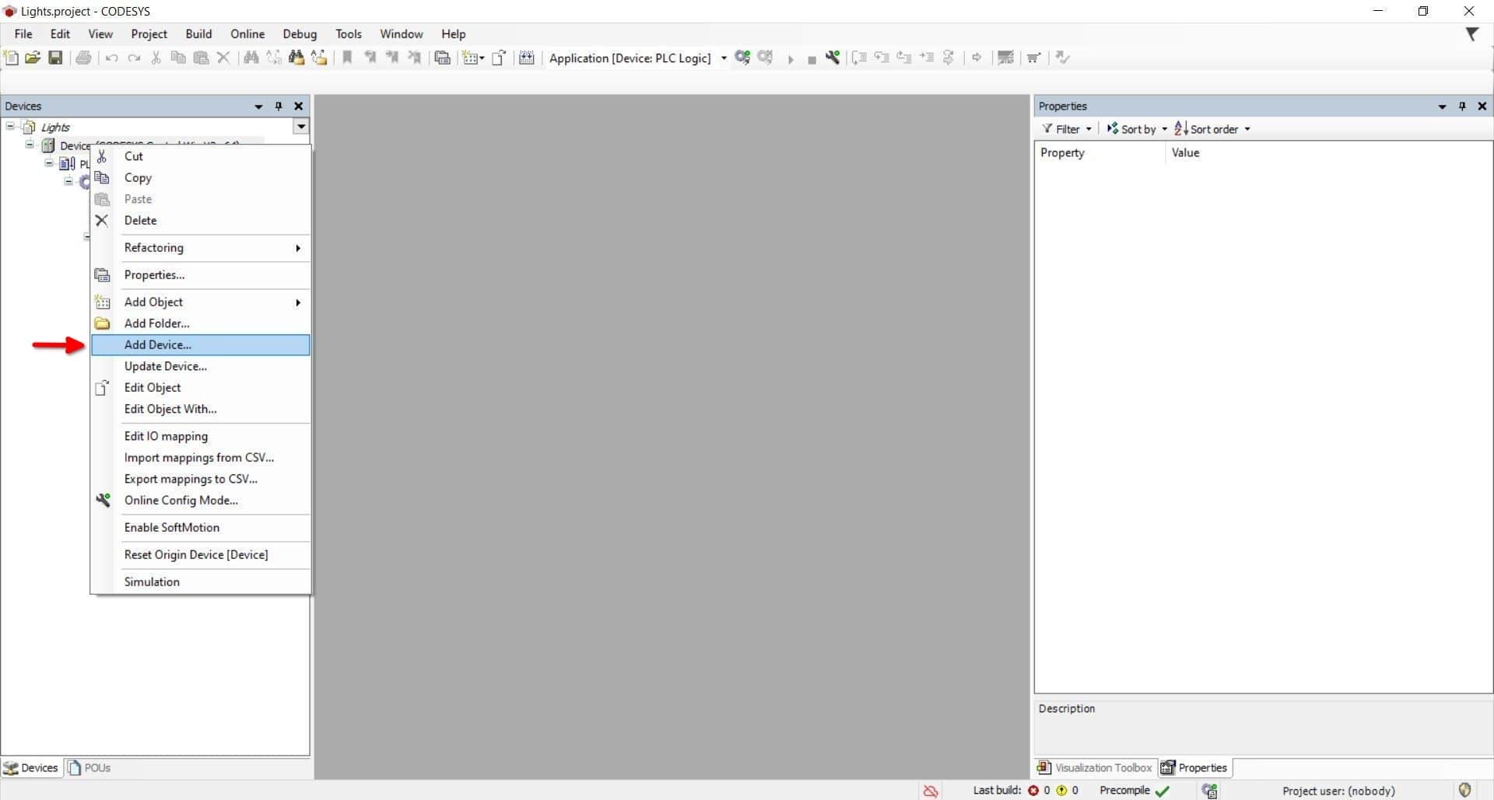Open the Sort by dropdown

[x=1137, y=129]
